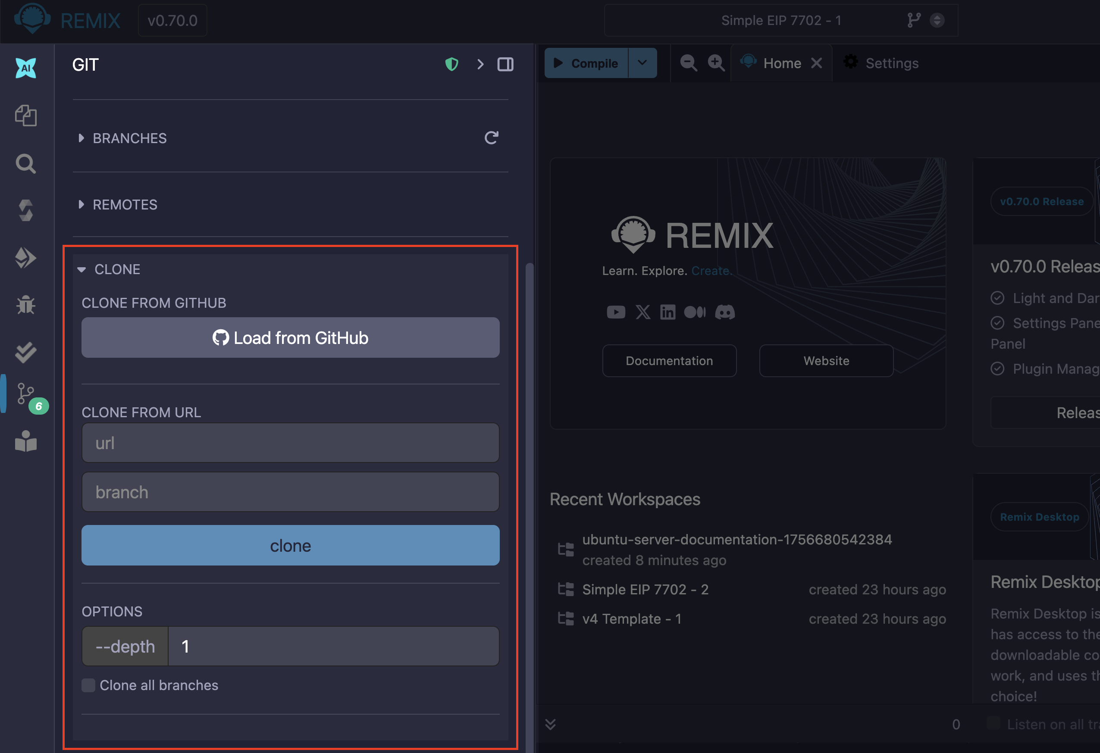The image size is (1100, 753).
Task: Switch to the Settings tab
Action: pyautogui.click(x=881, y=63)
